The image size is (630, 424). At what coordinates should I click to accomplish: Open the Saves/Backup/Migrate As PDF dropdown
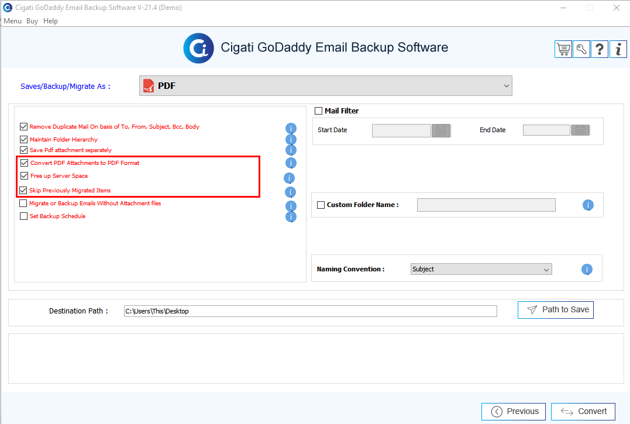click(325, 85)
